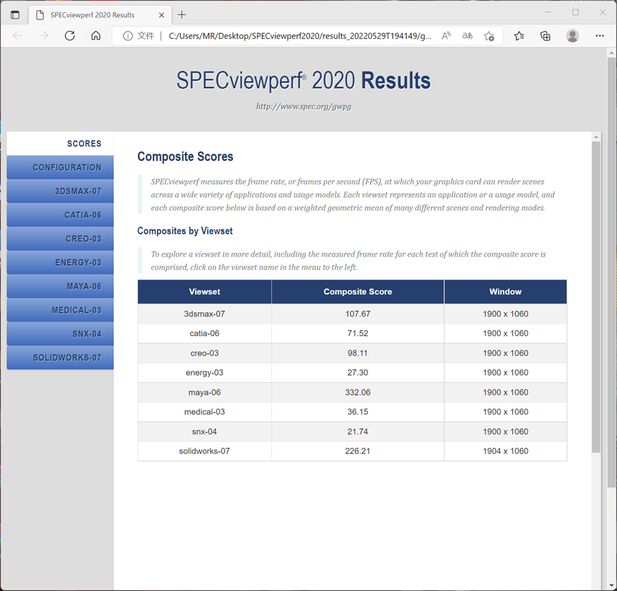Select the creo-03 table cell

[204, 353]
